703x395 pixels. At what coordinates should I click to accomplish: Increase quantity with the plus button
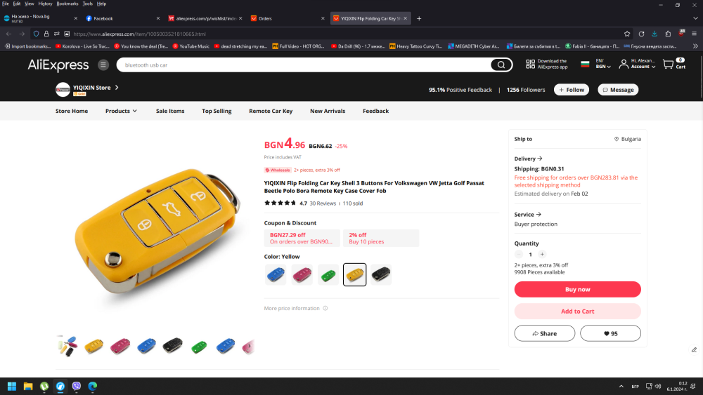coord(542,254)
